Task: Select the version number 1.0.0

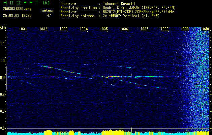Action: pos(46,3)
